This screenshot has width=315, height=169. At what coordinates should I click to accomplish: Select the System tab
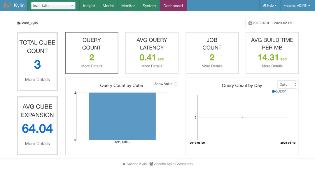click(149, 6)
